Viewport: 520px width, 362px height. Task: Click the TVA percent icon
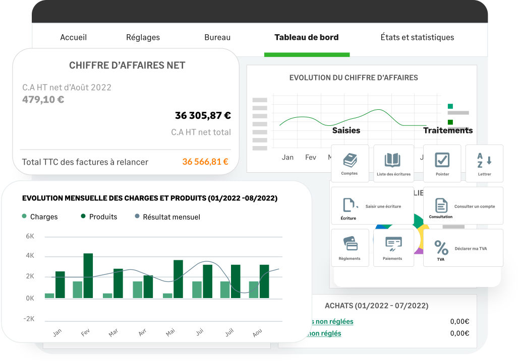pos(441,248)
